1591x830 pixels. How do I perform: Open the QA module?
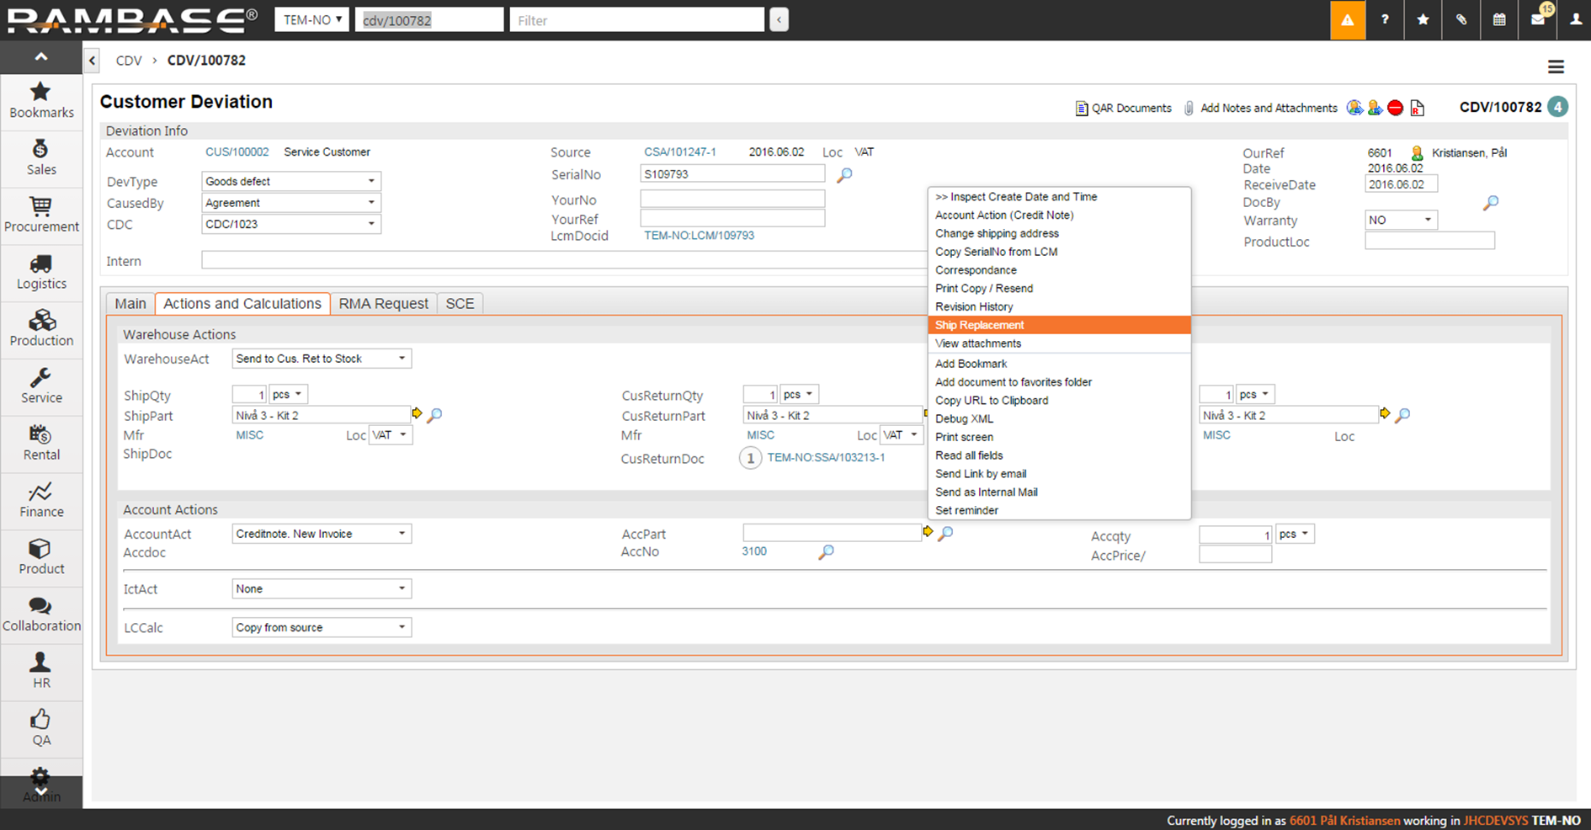(x=41, y=729)
